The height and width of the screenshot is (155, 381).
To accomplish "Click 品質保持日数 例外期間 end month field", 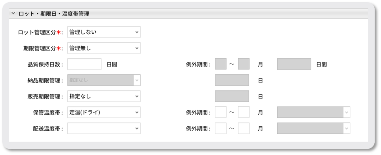I will (244, 64).
